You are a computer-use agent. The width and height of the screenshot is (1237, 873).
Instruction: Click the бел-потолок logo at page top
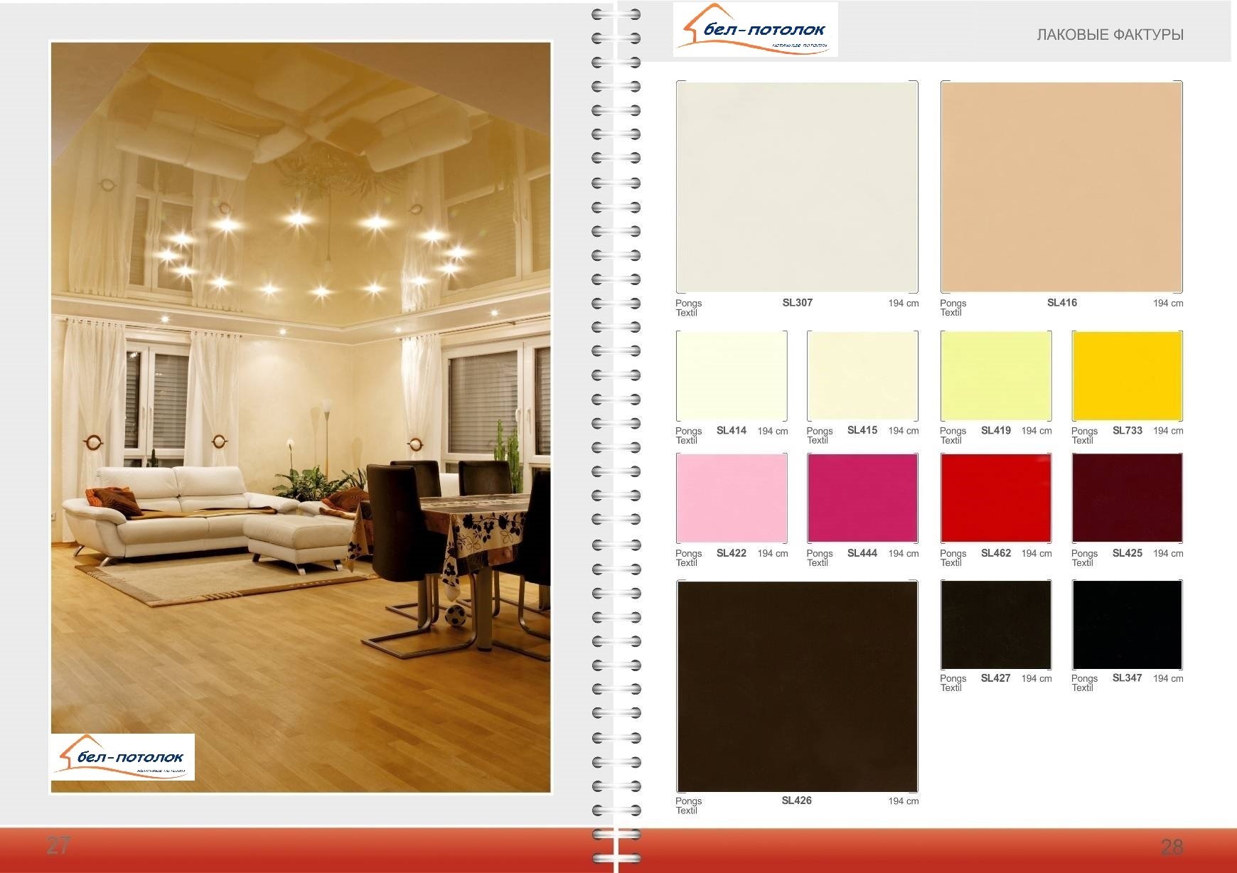pyautogui.click(x=755, y=30)
